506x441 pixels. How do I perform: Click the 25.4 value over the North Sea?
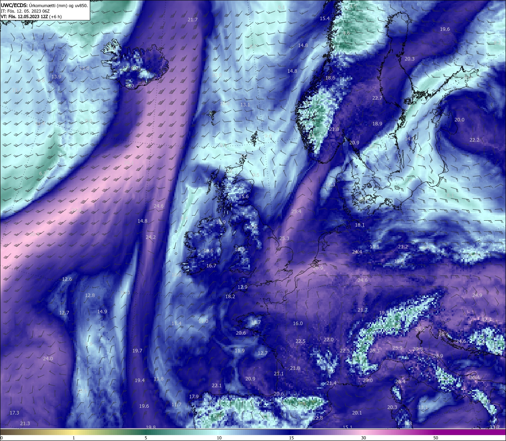(296, 212)
